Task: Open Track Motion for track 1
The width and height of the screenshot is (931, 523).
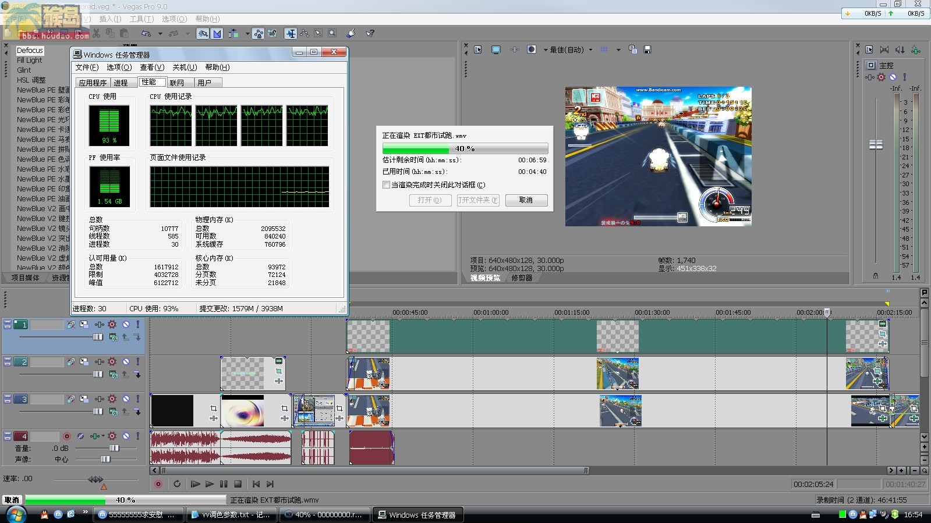Action: [84, 325]
